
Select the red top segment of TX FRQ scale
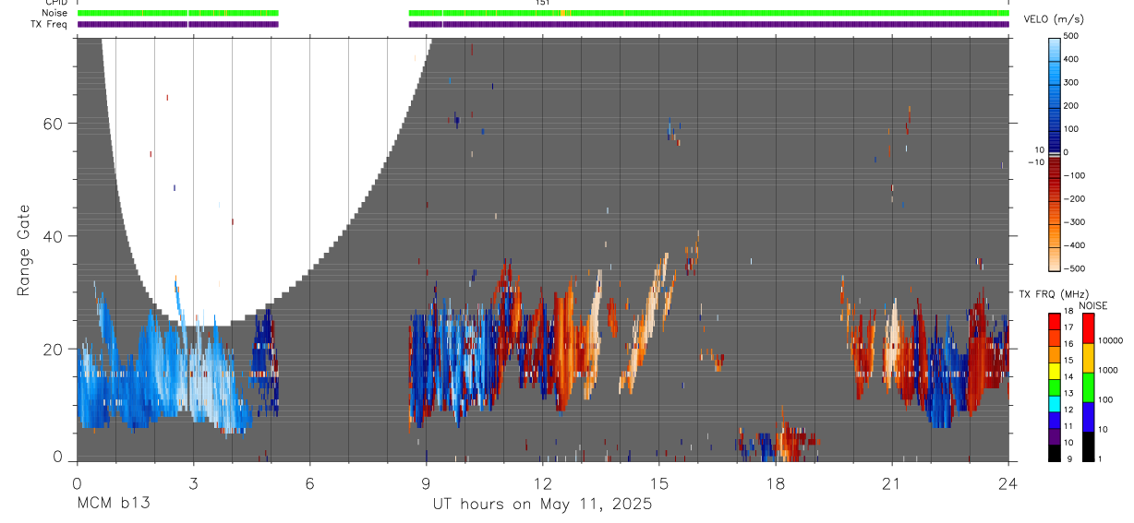pyautogui.click(x=1055, y=319)
